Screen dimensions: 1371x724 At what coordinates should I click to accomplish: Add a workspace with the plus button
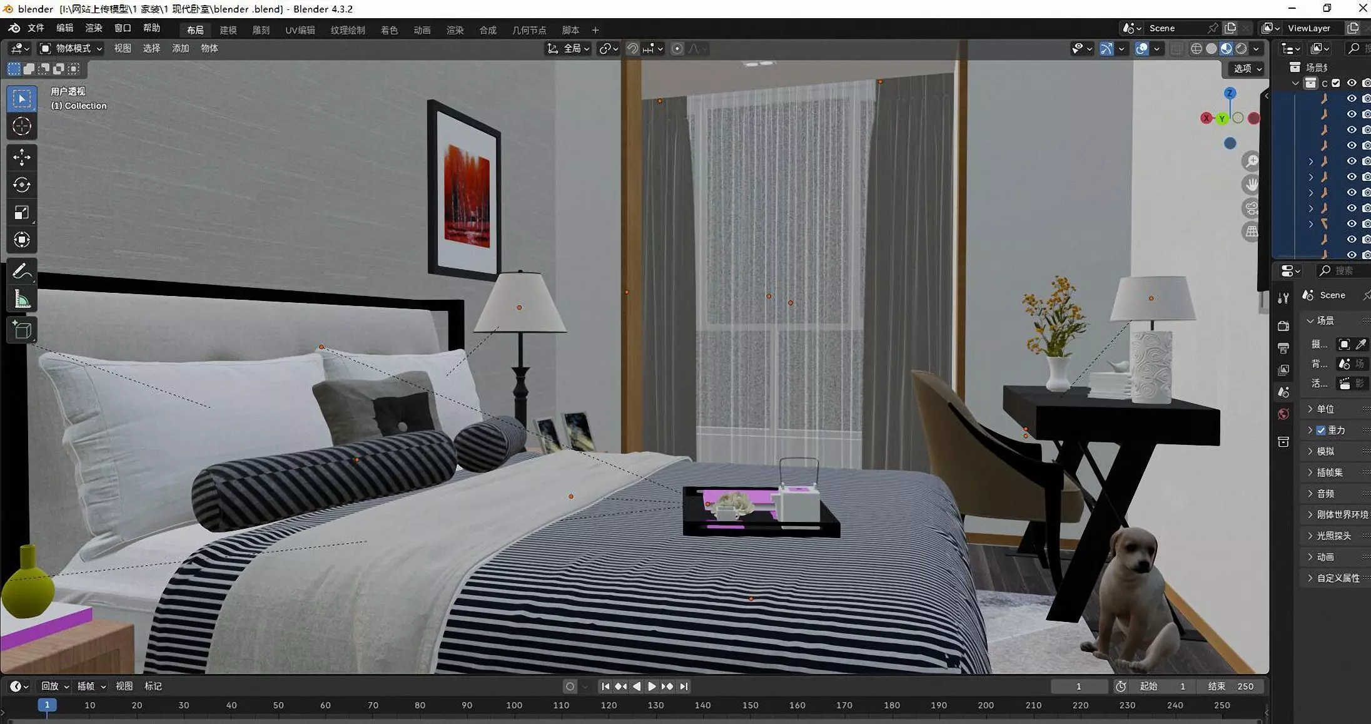click(595, 30)
